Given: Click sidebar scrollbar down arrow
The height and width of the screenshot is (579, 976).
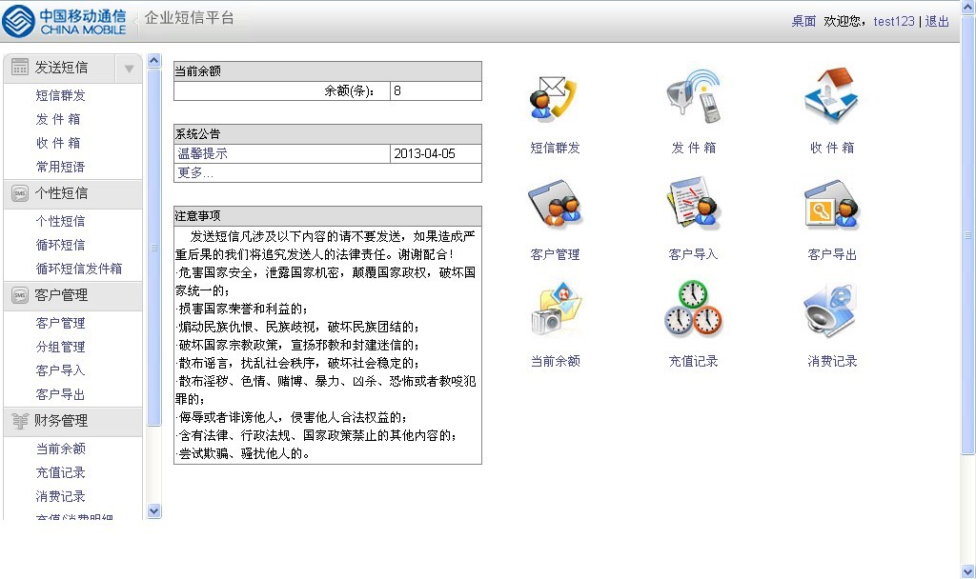Looking at the screenshot, I should 154,511.
